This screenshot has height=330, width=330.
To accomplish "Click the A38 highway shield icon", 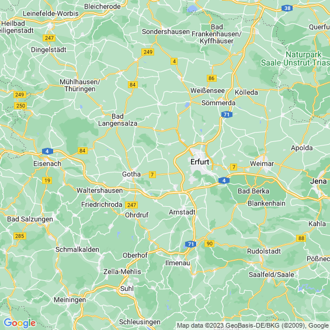I will 287,8.
